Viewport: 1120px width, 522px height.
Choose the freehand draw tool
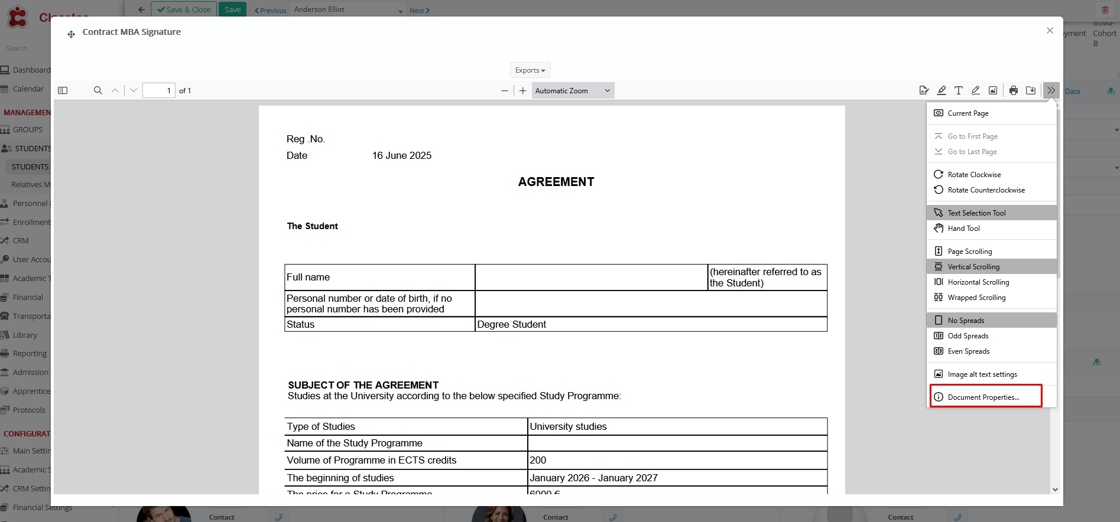[x=976, y=90]
